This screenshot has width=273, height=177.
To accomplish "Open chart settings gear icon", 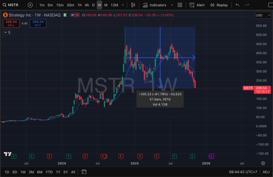I will [263, 163].
